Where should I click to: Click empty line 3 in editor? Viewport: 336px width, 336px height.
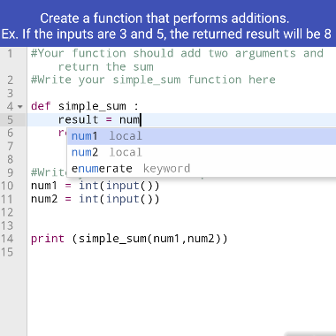181,94
